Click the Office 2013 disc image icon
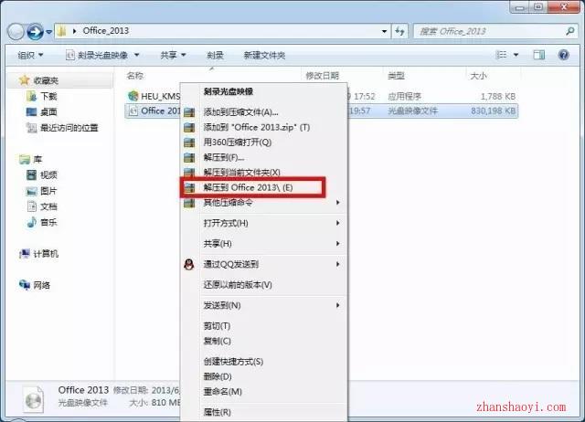 pos(133,111)
